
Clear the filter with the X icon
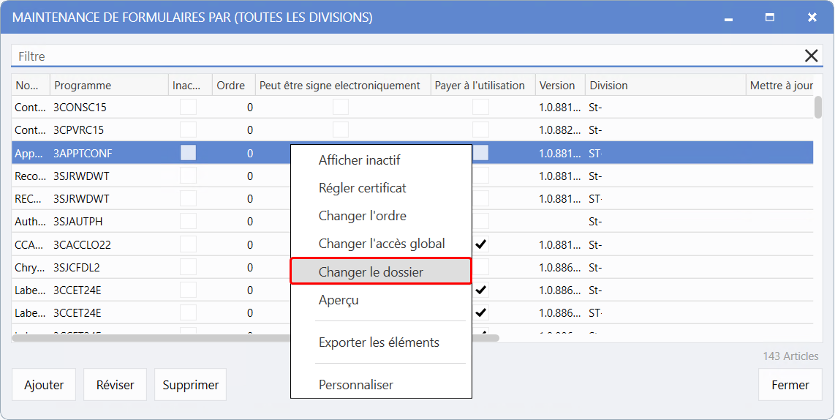click(x=811, y=56)
